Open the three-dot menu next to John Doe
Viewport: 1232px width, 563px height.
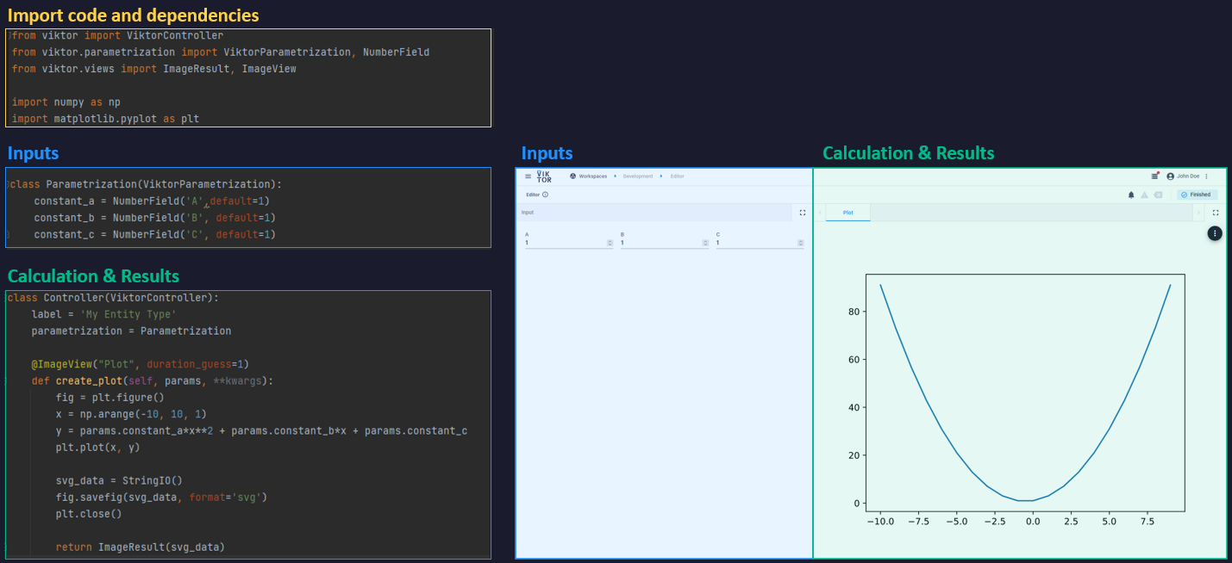(1207, 176)
